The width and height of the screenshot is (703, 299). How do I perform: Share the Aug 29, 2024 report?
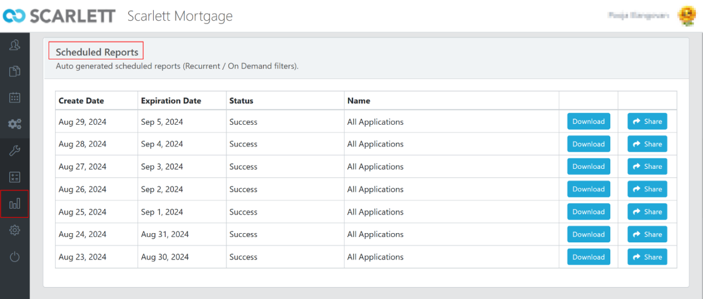[647, 121]
